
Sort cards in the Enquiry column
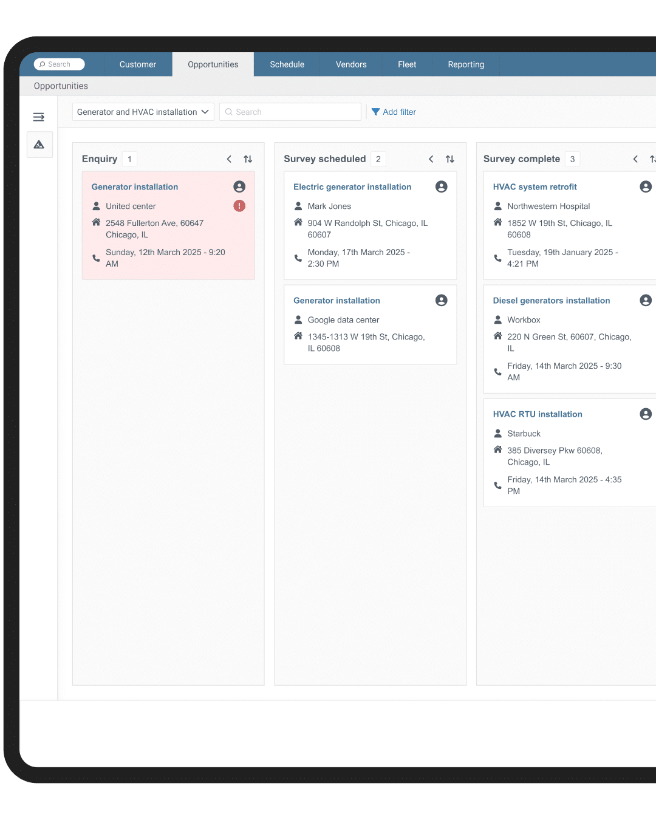(248, 159)
